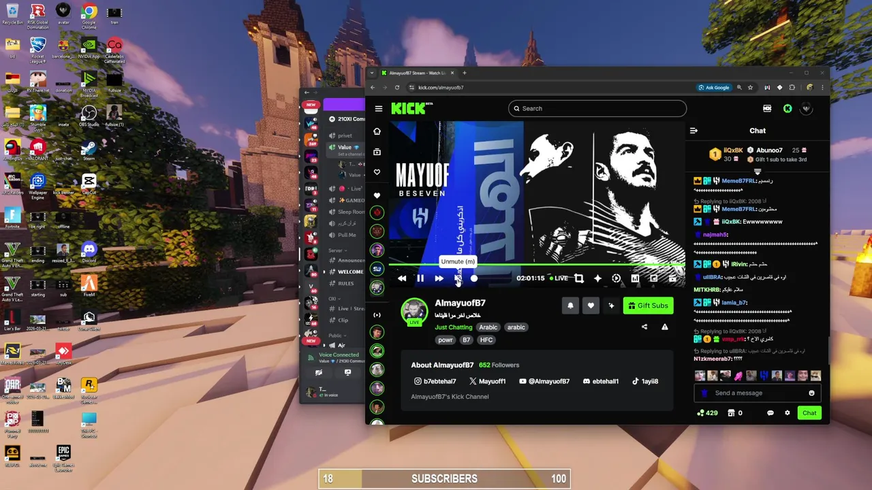
Task: Open the emoji picker in chat input
Action: point(811,393)
